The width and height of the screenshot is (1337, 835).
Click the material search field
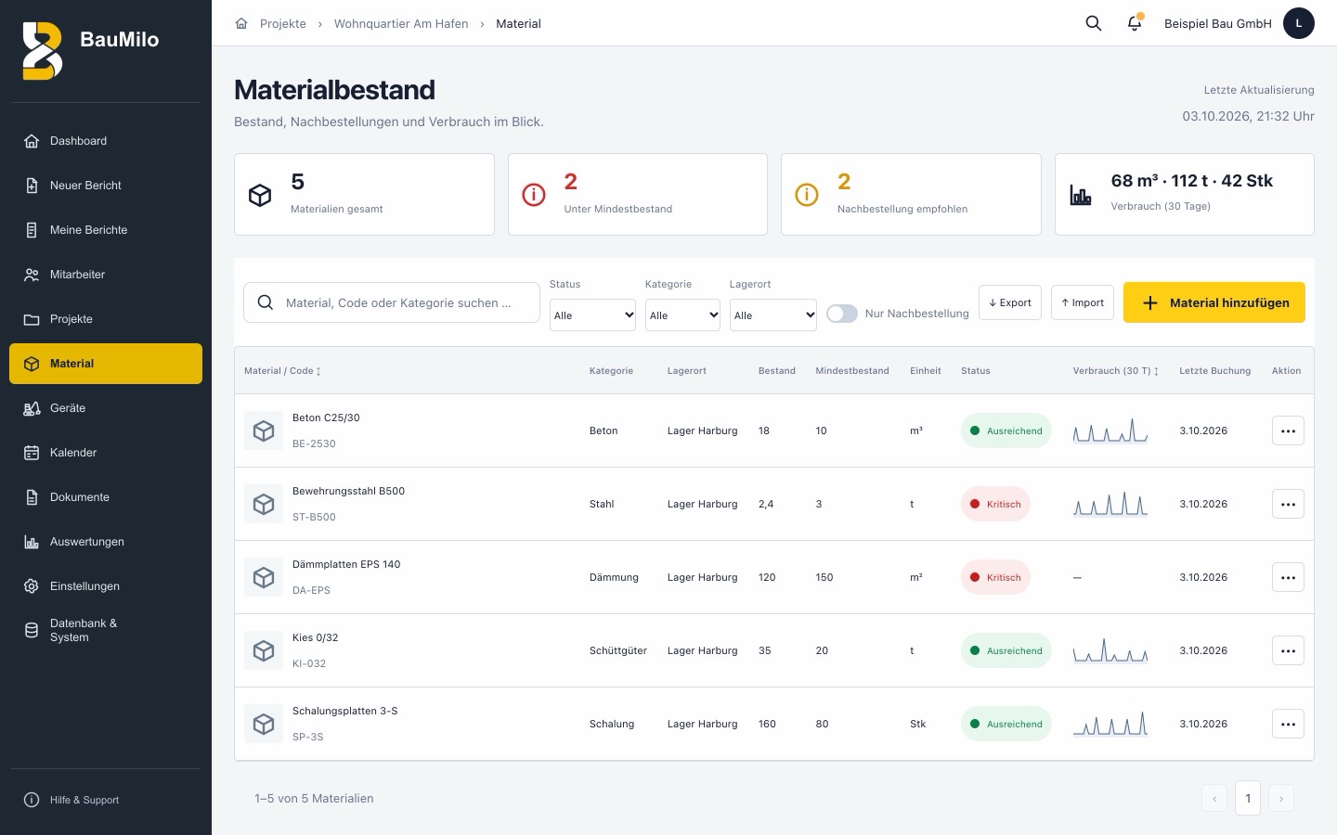click(x=392, y=302)
